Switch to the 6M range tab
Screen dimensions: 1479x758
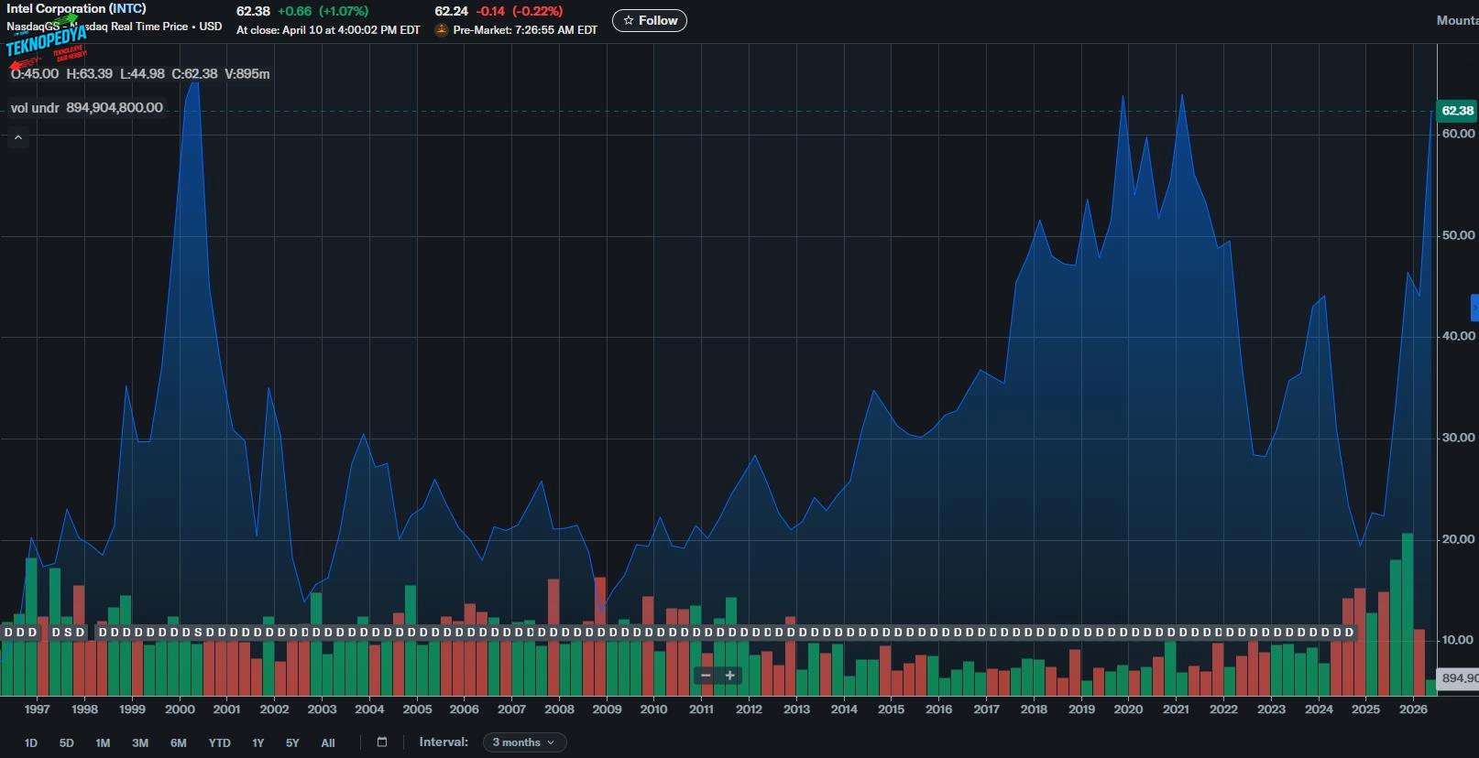point(178,742)
